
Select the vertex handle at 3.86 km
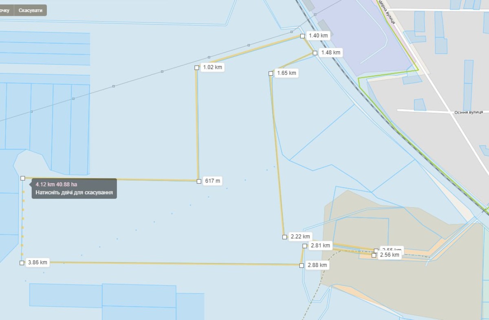pos(22,263)
